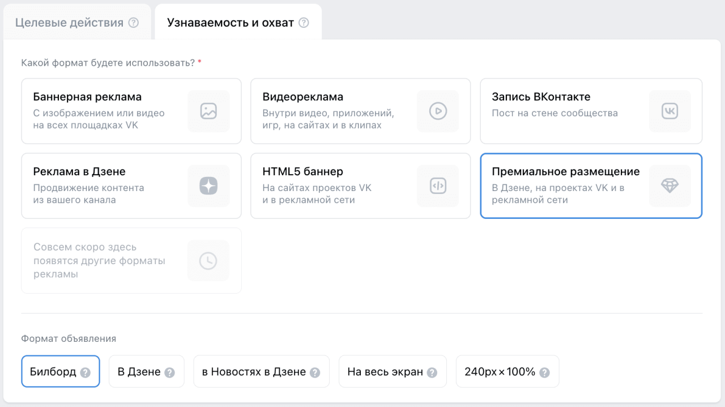Click the VK logo icon in Запись ВКонтакте
Image resolution: width=725 pixels, height=407 pixels.
669,111
